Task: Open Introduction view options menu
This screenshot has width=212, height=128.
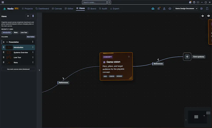Action: (x=33, y=47)
